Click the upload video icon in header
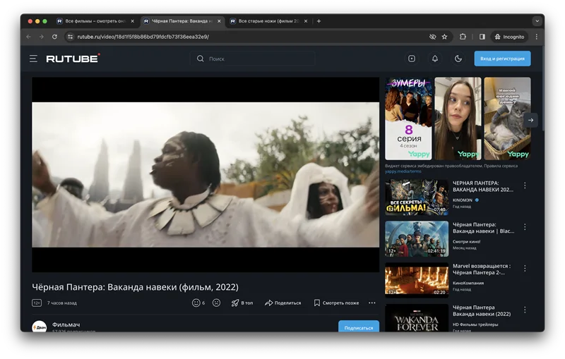This screenshot has height=359, width=565. [412, 59]
